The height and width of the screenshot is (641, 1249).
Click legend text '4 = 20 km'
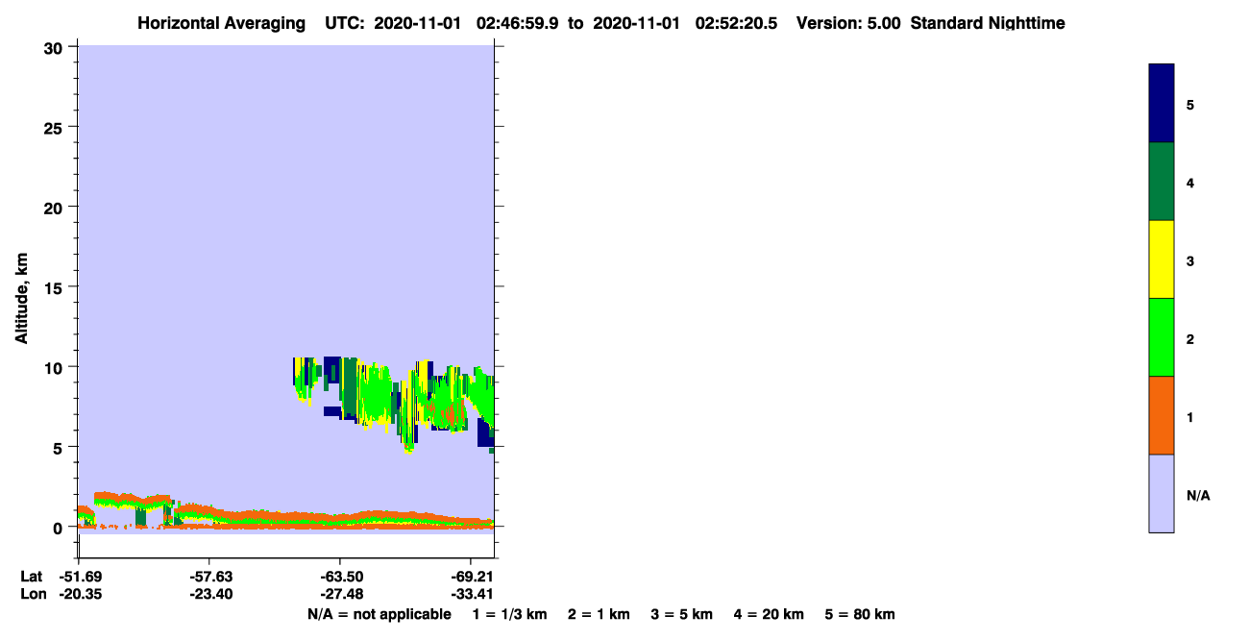coord(769,614)
